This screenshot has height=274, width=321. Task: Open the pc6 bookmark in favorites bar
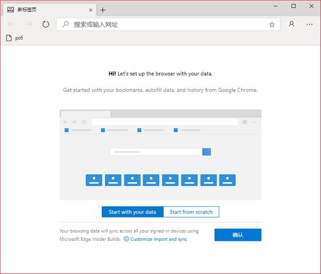click(14, 38)
